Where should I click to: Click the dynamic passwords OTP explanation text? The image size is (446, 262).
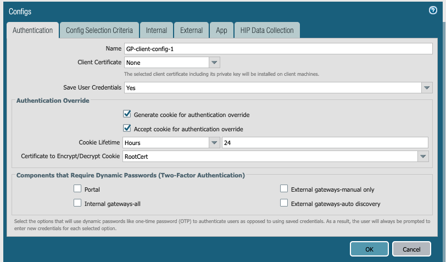point(222,225)
